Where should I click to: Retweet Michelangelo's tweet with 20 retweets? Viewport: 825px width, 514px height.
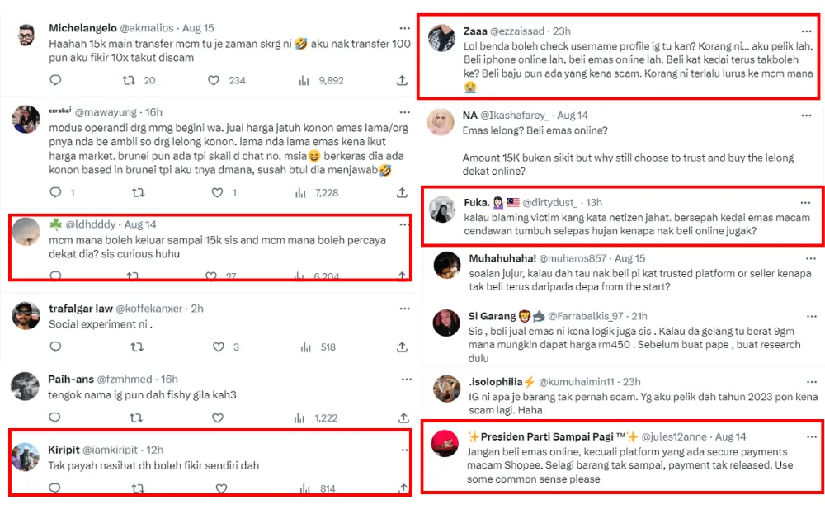pyautogui.click(x=129, y=80)
